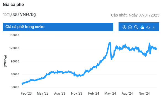Click the Cập nhật date label
This screenshot has width=161, height=99.
135,15
